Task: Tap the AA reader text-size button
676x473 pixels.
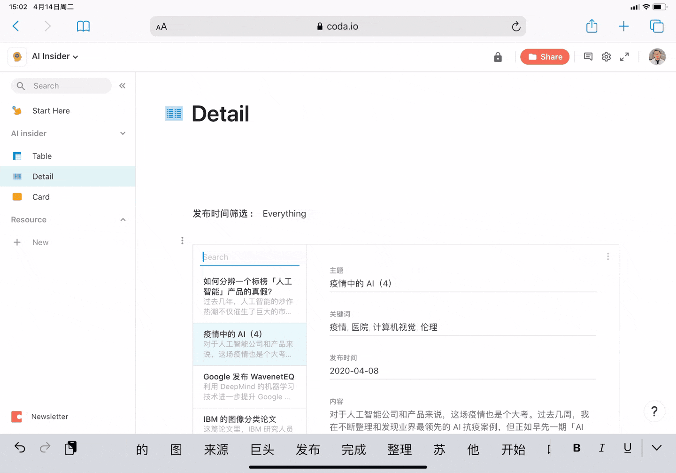Action: 161,27
